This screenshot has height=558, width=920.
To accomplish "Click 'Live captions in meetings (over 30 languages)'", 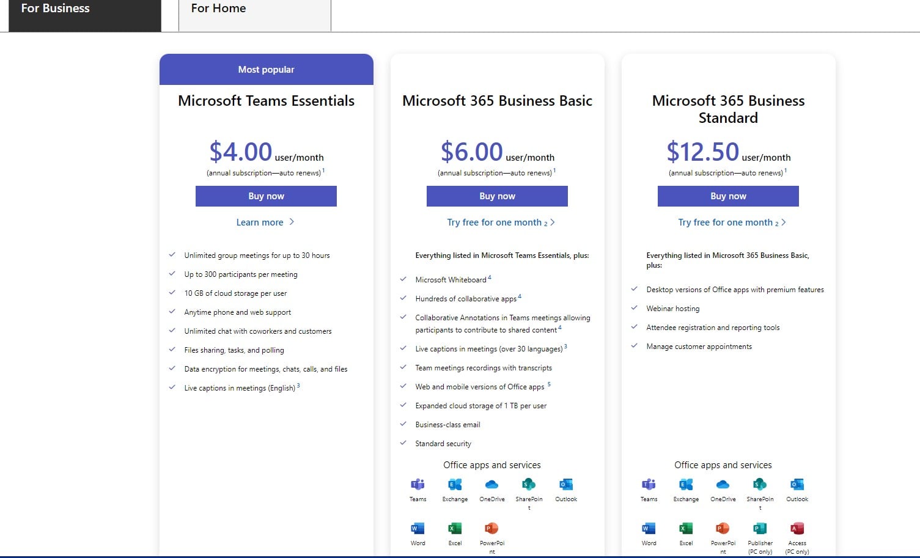I will click(489, 349).
